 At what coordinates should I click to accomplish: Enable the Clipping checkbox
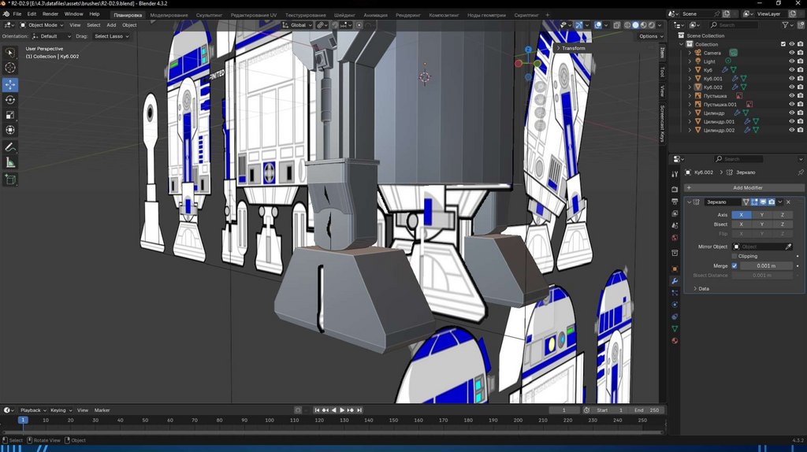[x=734, y=256]
